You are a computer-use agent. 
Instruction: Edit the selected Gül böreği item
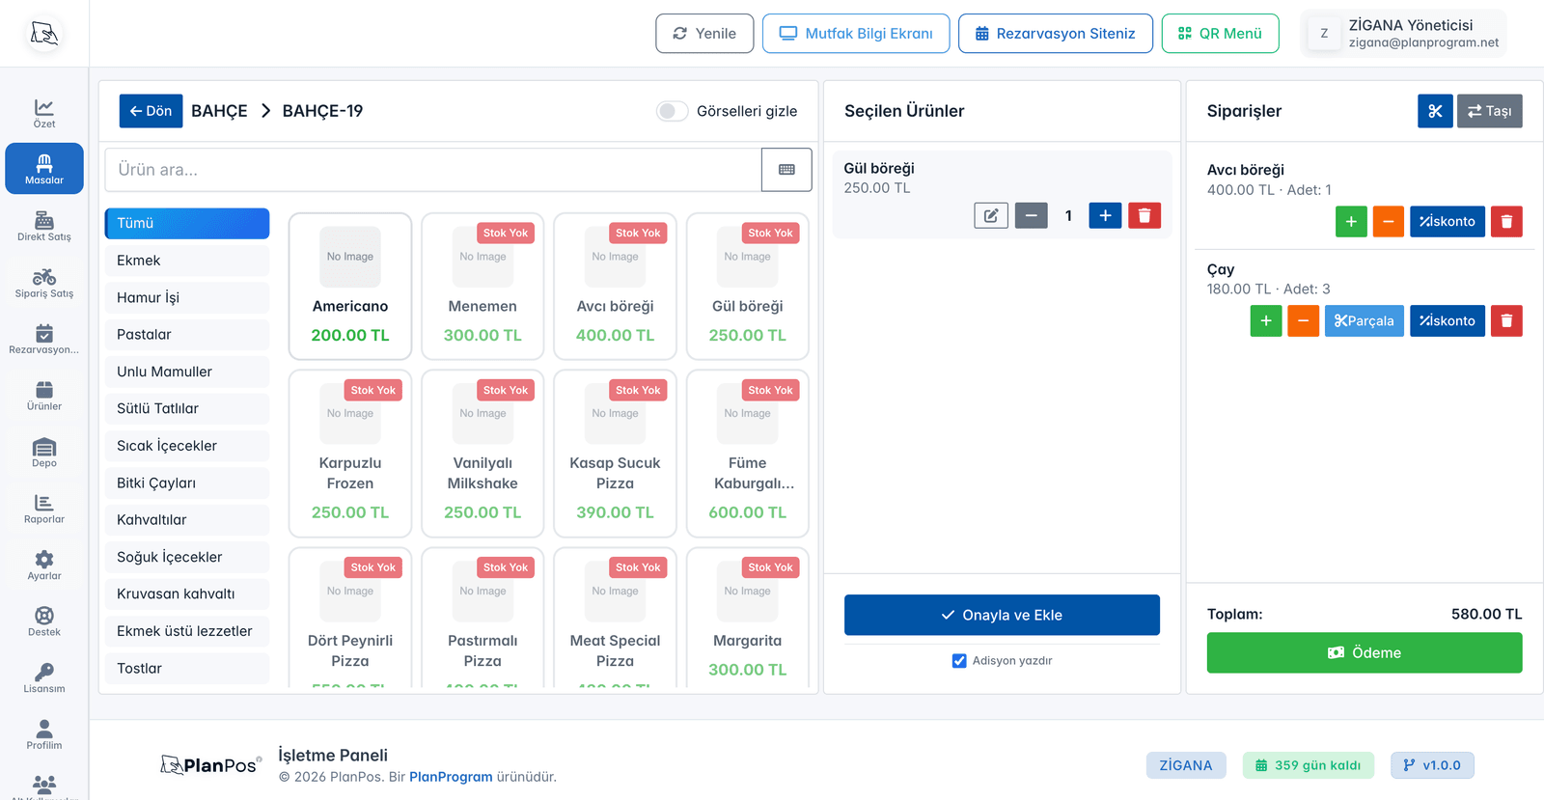coord(991,216)
